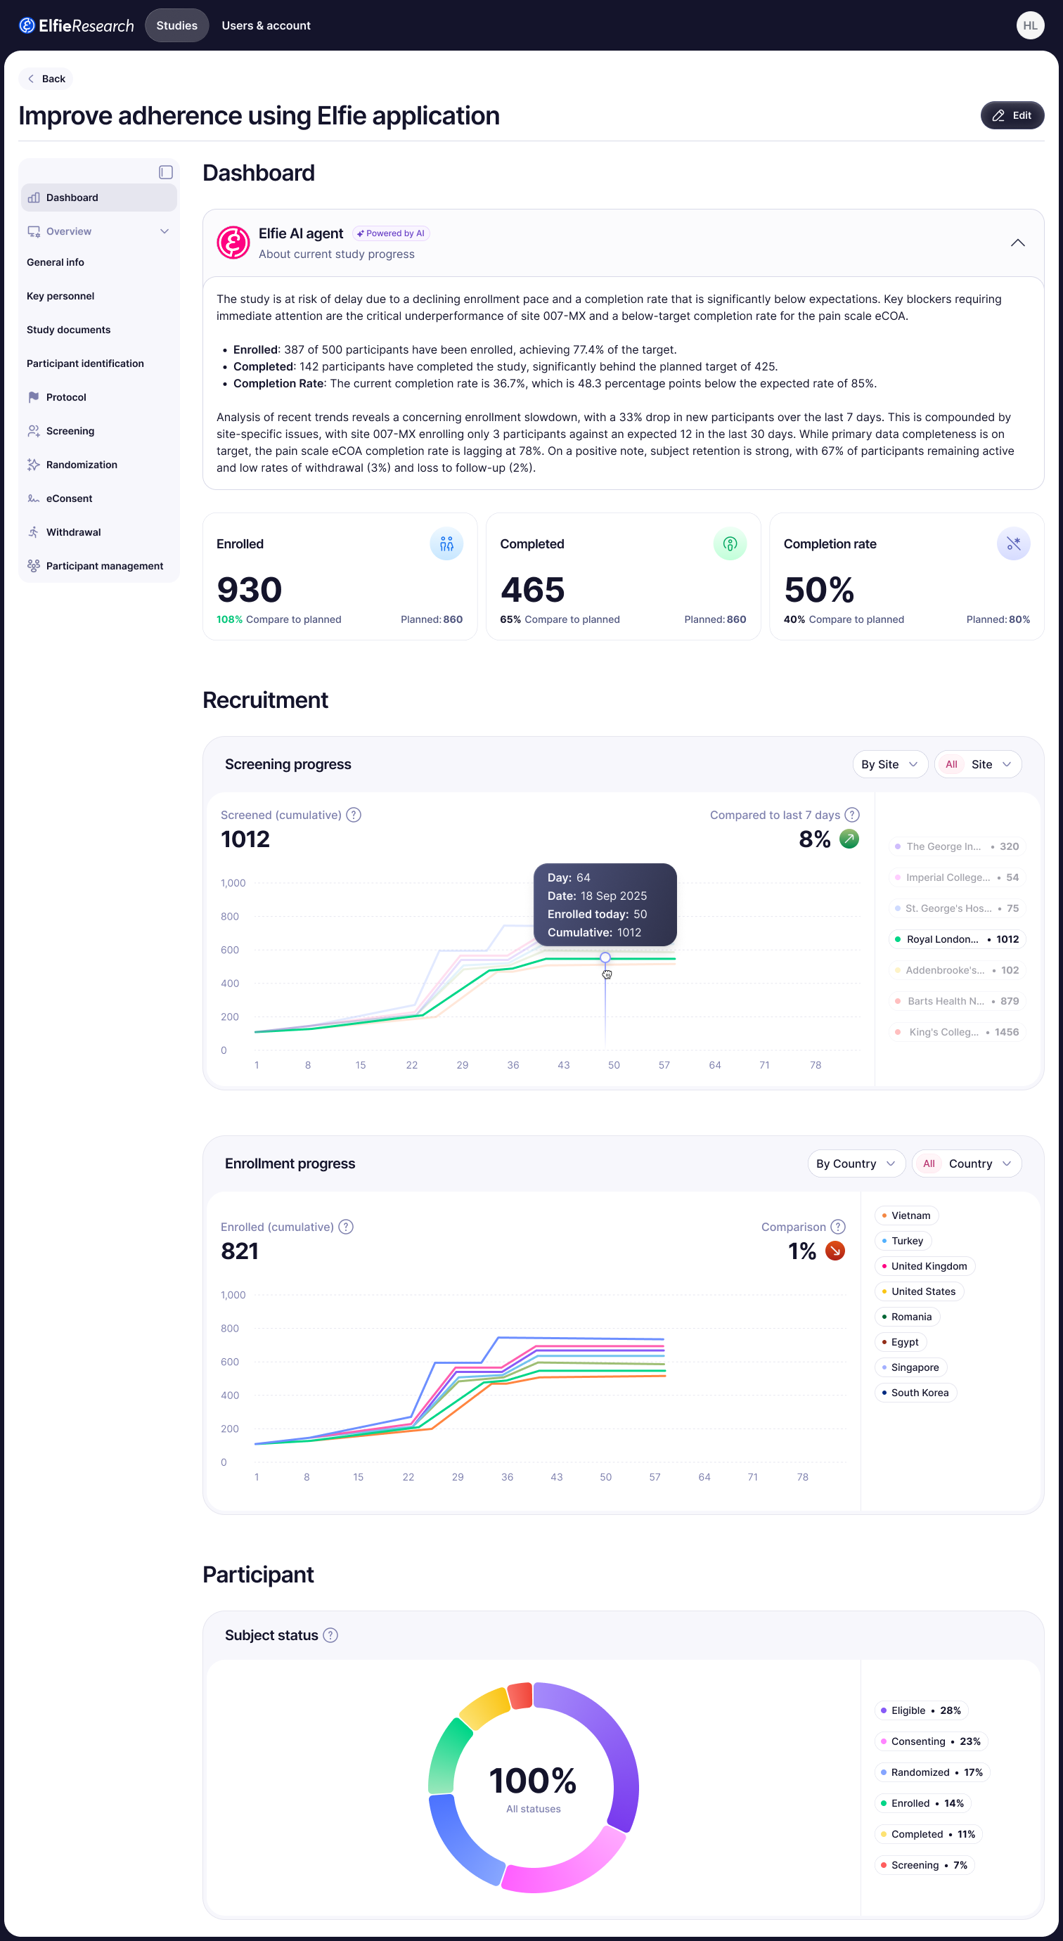Toggle Vietnam country legend chip
Viewport: 1063px width, 1941px height.
[x=906, y=1215]
